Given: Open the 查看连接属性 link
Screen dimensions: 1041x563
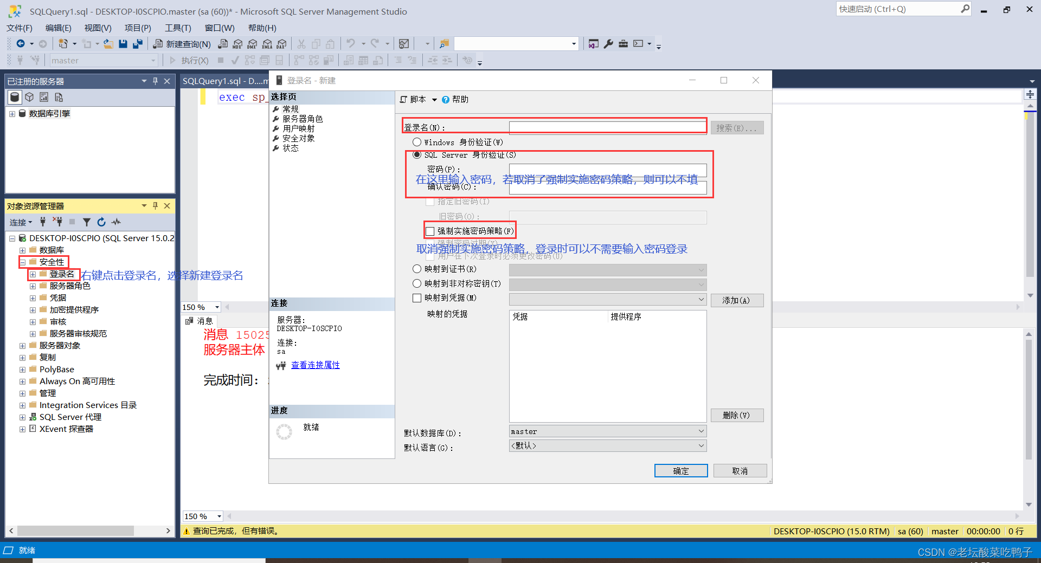Looking at the screenshot, I should coord(316,365).
